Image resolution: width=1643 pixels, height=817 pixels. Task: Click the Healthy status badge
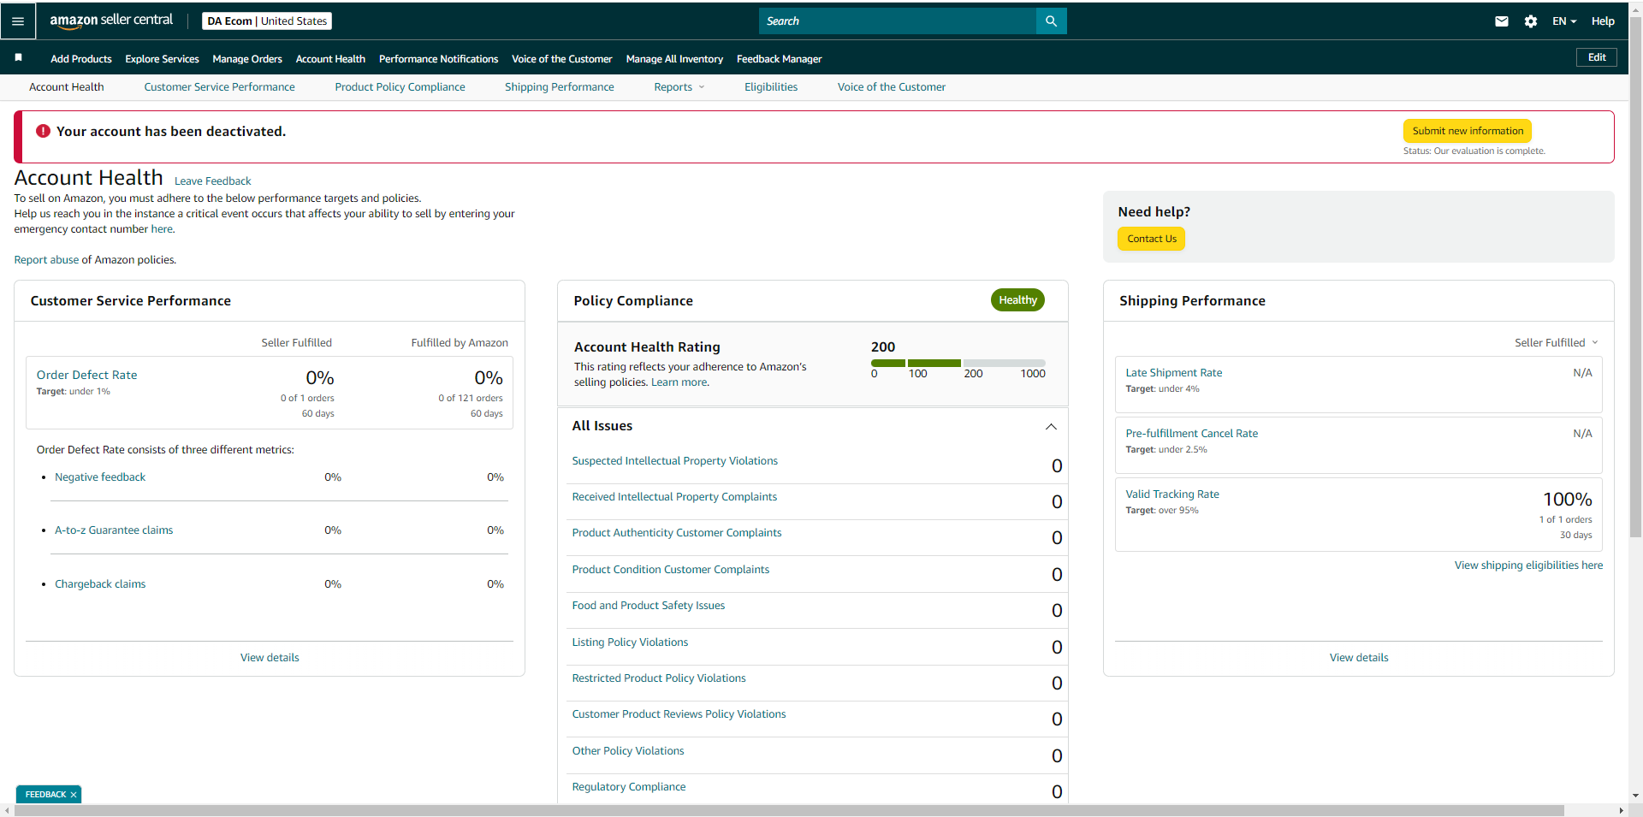(x=1017, y=300)
